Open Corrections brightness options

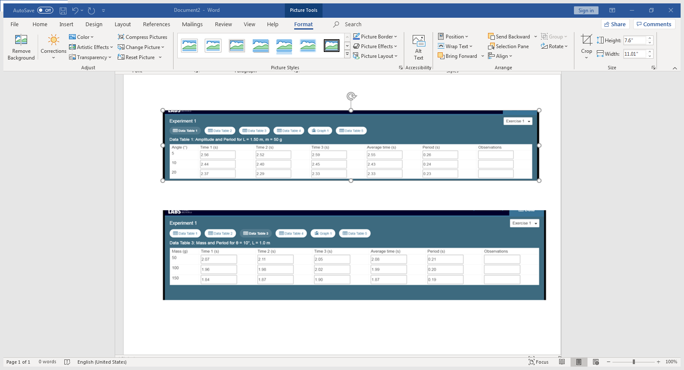click(x=53, y=47)
